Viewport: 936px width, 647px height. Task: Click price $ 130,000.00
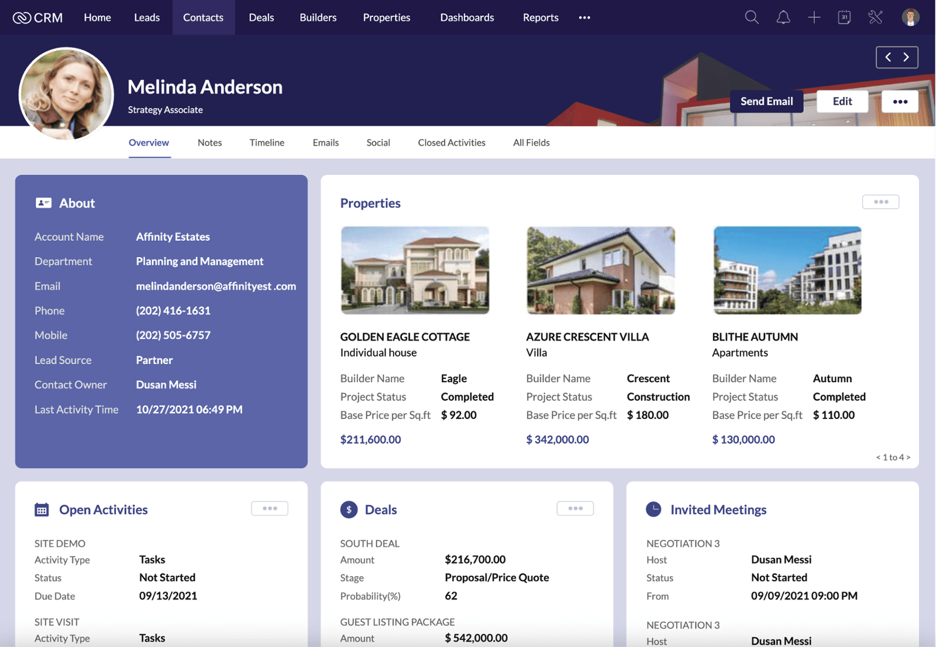coord(744,440)
